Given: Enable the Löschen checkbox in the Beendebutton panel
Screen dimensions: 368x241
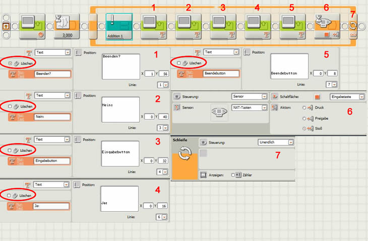Looking at the screenshot, I should pyautogui.click(x=179, y=63).
